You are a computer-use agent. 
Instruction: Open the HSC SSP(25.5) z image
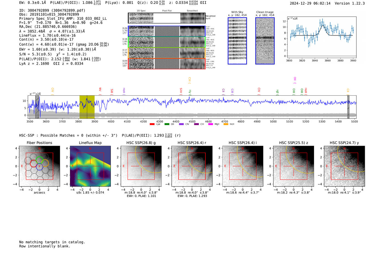pos(293,166)
